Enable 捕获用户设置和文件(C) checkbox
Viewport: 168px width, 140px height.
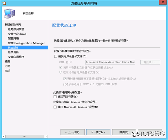click(56, 56)
